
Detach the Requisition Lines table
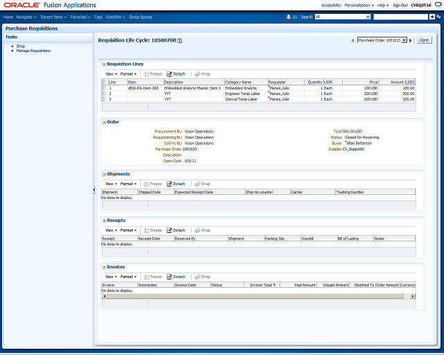click(x=176, y=74)
